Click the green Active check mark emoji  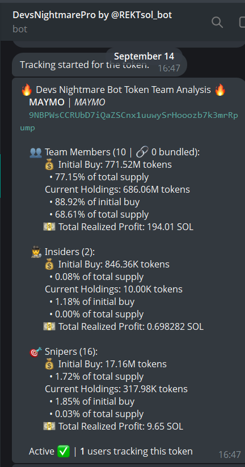pos(64,452)
